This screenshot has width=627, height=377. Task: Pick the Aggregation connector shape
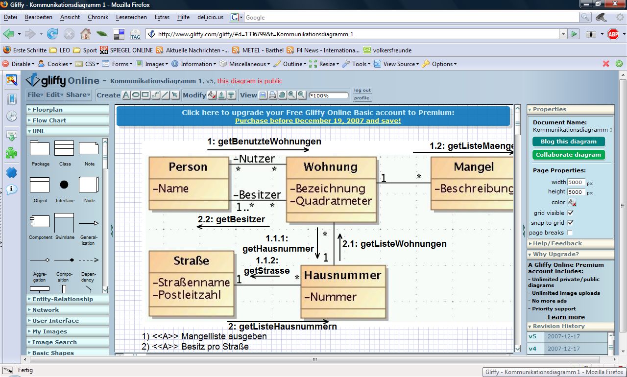[x=40, y=260]
